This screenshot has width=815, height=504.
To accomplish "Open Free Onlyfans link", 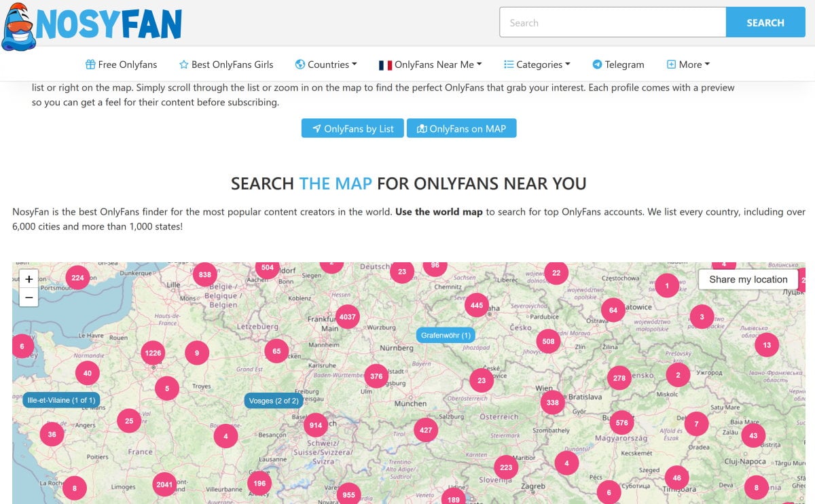I will click(121, 65).
